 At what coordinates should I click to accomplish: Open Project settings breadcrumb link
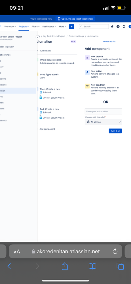coord(76,36)
